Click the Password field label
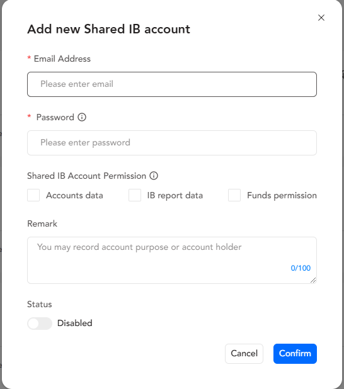The width and height of the screenshot is (344, 389). [x=55, y=117]
